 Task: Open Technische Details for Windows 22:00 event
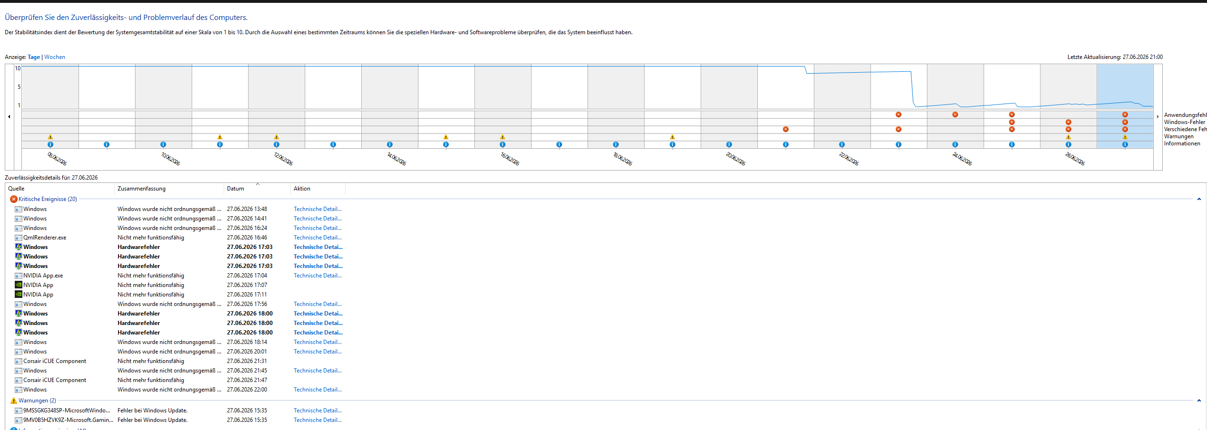click(x=317, y=390)
